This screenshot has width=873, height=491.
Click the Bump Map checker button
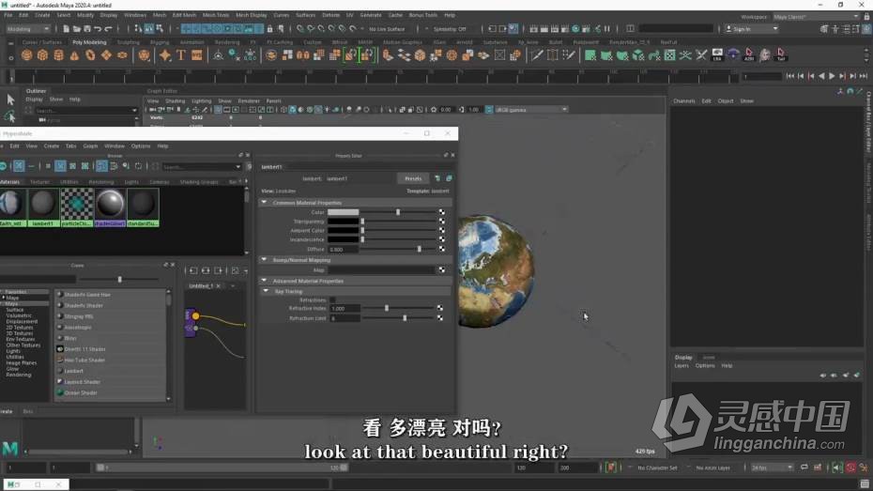tap(441, 270)
